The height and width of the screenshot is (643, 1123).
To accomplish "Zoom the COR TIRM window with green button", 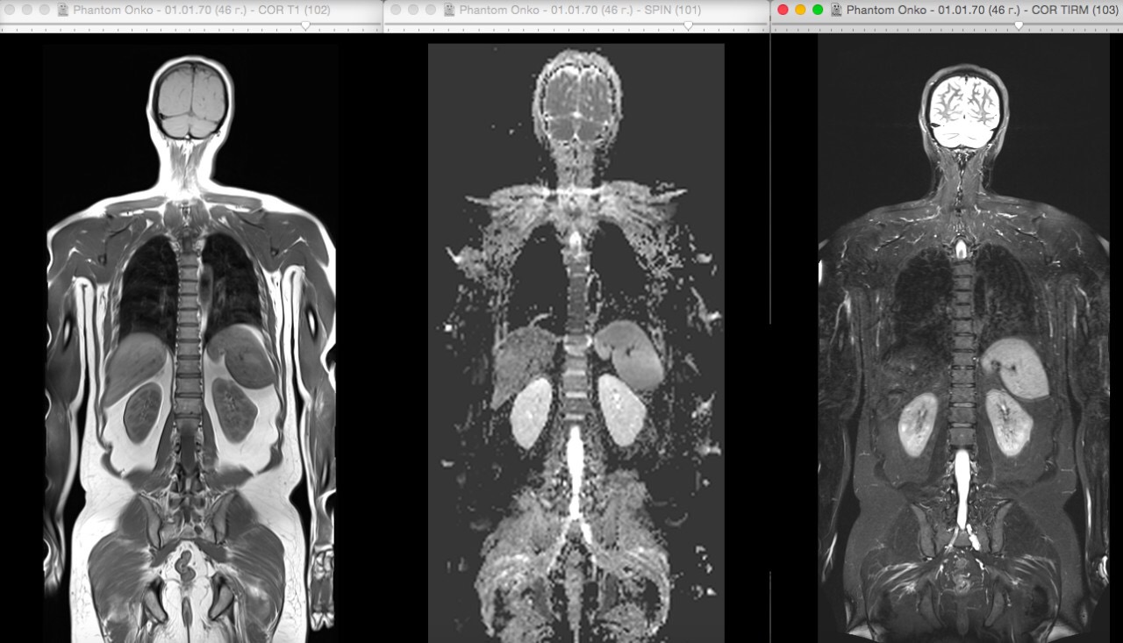I will (x=818, y=10).
